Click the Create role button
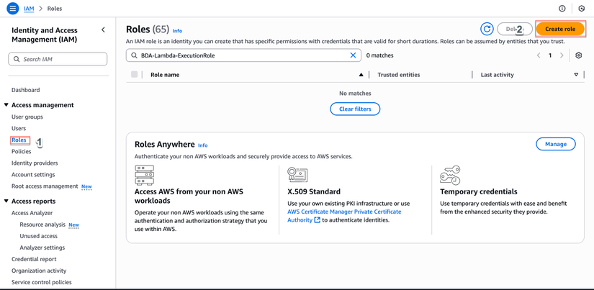Screen dimensions: 594x290 coord(559,29)
